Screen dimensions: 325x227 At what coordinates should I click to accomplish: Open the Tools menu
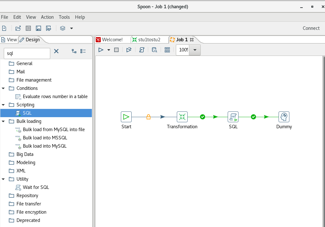click(64, 17)
